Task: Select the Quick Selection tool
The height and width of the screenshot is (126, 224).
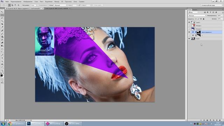Action: coord(2,21)
